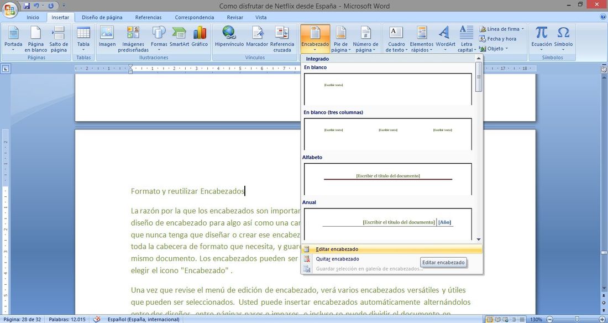The image size is (608, 323).
Task: Change language via Español (España, internacional)
Action: 144,320
